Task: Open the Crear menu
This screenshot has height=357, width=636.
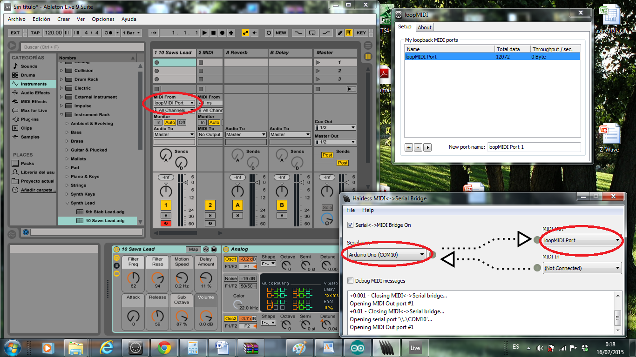Action: tap(64, 19)
